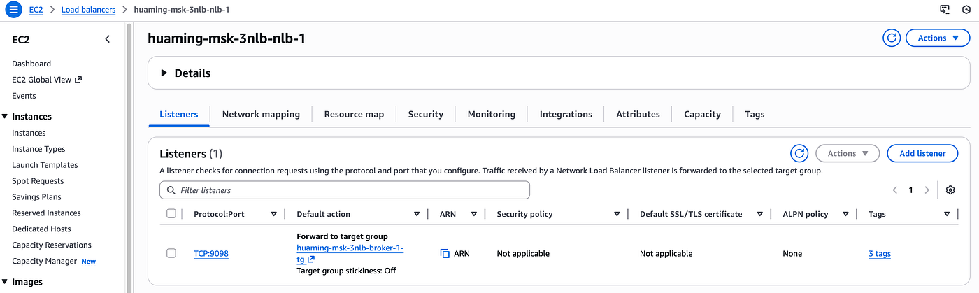Sort by Default SSL/TLS certificate column
Screen dimensions: 979x293
point(759,214)
